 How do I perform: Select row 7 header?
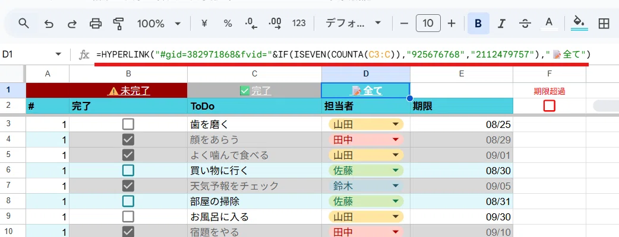pos(8,186)
